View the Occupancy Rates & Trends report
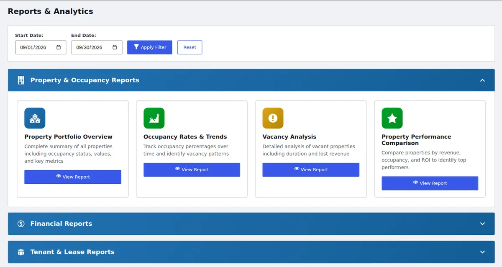The width and height of the screenshot is (502, 267). (192, 169)
